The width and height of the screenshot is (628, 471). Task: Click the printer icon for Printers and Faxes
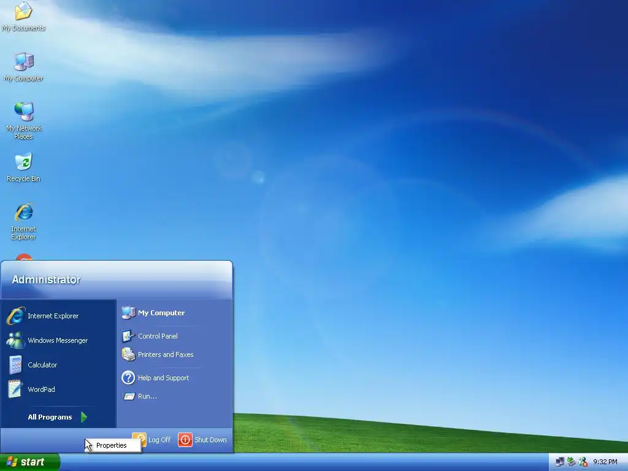tap(128, 354)
